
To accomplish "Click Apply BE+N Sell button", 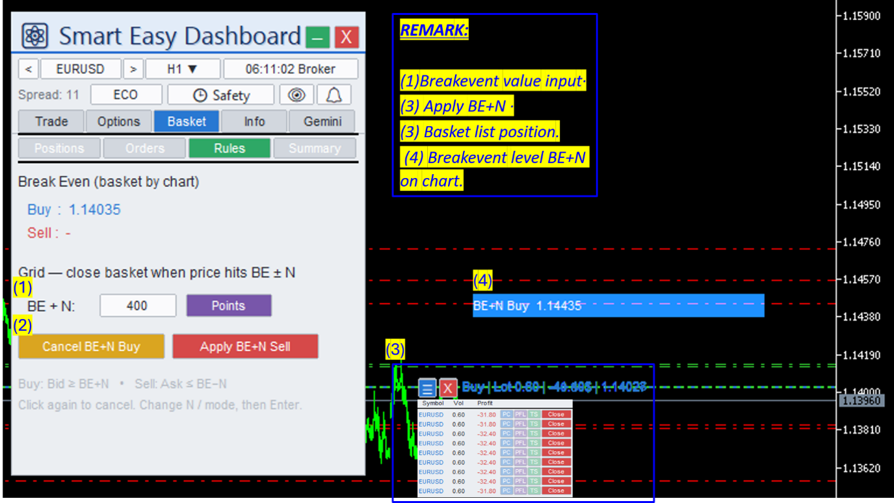I will pos(245,346).
